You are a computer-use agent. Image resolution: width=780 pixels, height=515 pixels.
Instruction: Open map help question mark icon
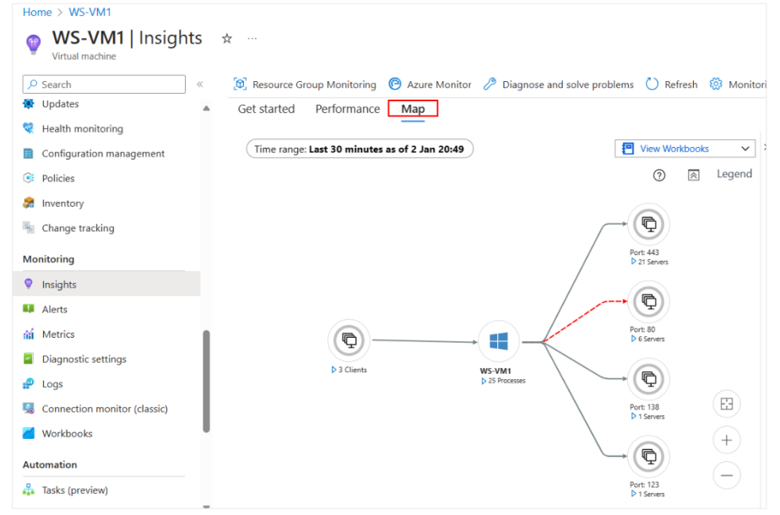point(659,175)
